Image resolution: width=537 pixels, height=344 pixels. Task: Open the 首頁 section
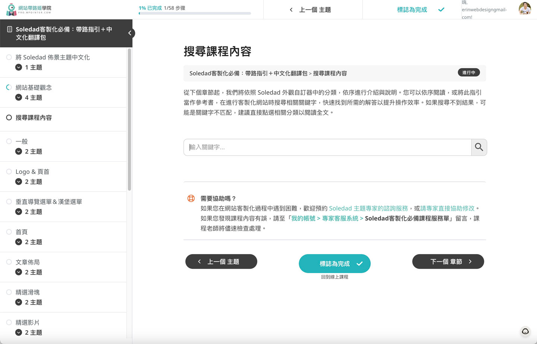22,232
